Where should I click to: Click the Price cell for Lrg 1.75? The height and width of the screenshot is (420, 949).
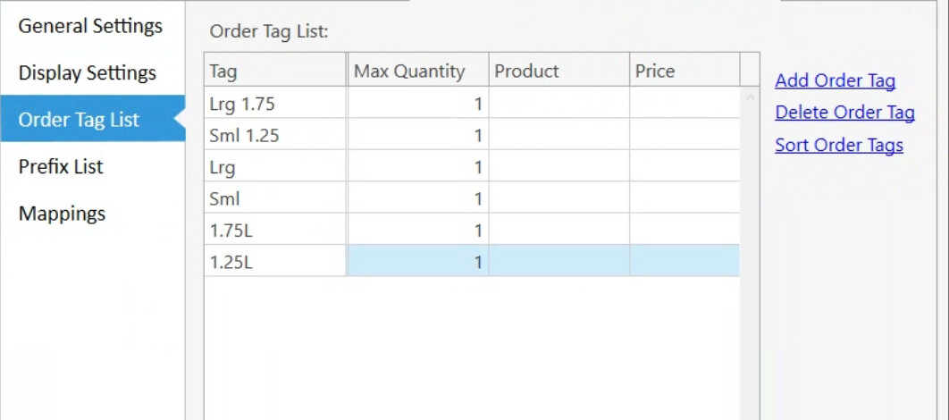coord(684,104)
